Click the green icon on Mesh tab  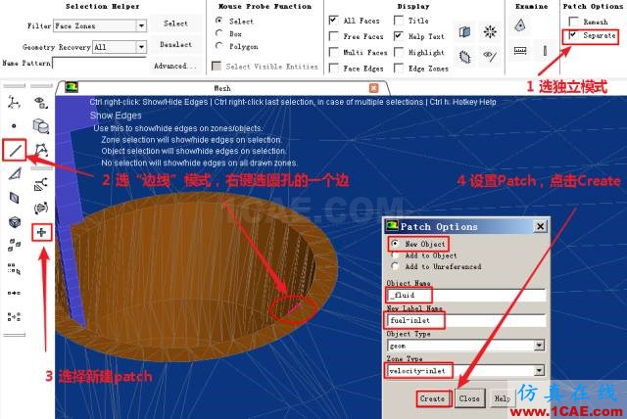point(72,87)
